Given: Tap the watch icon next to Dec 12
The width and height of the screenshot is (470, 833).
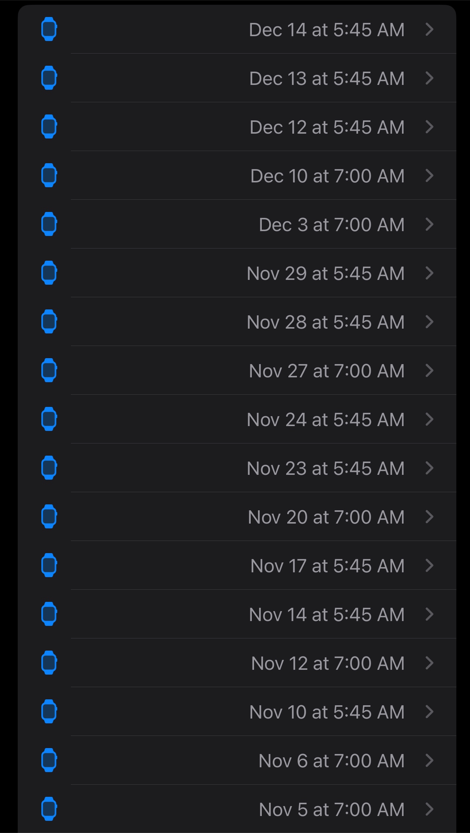Looking at the screenshot, I should click(49, 127).
